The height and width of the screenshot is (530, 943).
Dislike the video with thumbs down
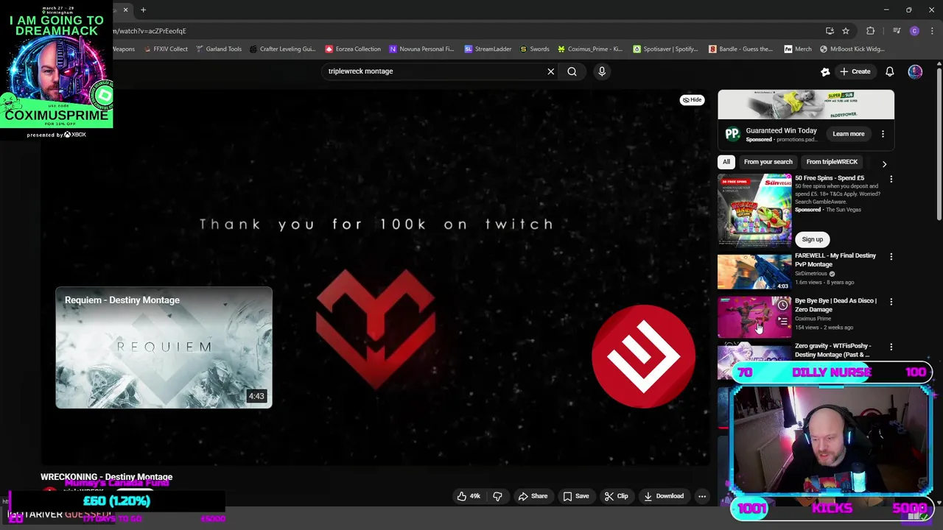coord(497,496)
